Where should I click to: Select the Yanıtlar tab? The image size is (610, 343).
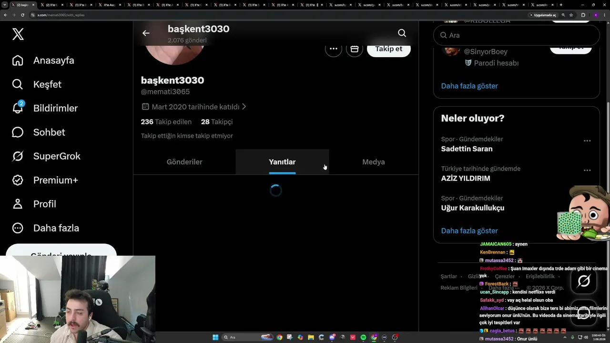tap(282, 162)
